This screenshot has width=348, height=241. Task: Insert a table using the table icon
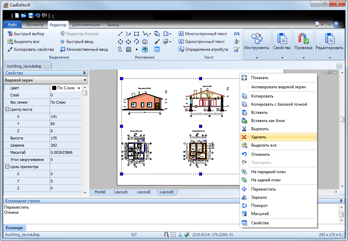157,49
